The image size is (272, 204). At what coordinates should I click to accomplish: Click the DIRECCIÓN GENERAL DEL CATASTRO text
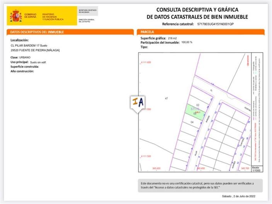87,20
